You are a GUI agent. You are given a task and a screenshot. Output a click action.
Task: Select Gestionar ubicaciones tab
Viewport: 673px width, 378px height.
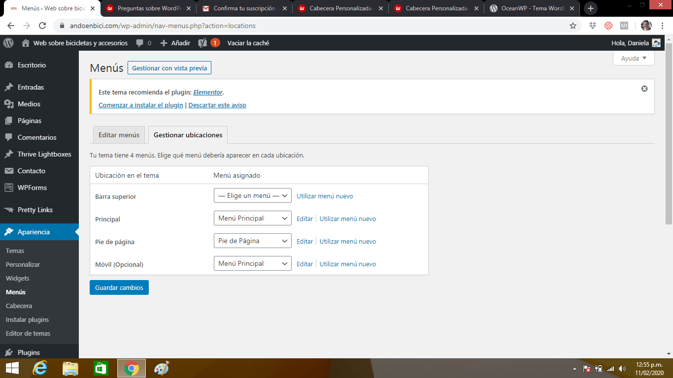(188, 135)
